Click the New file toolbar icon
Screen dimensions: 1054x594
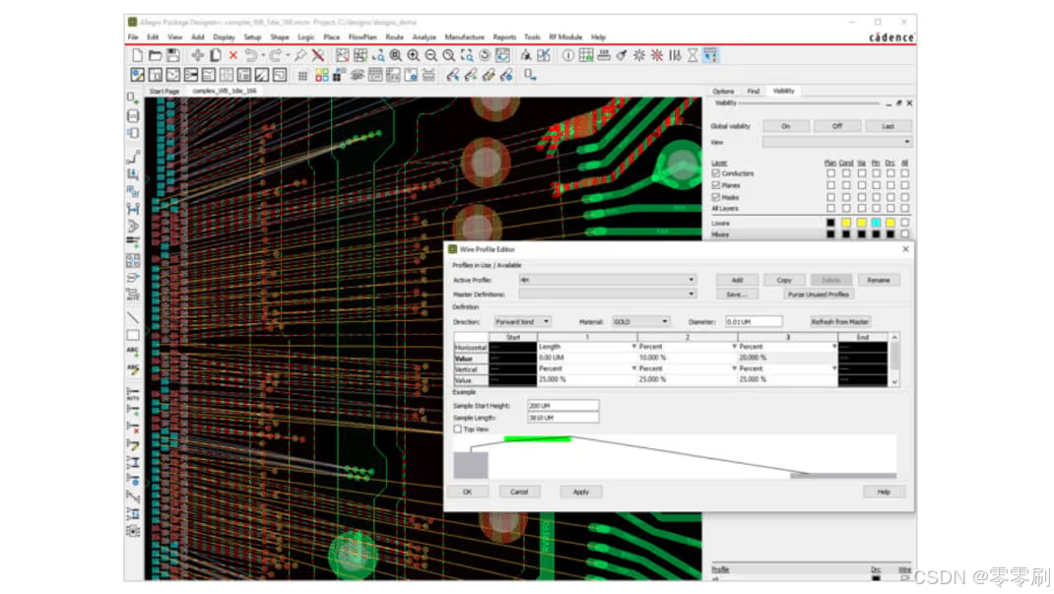click(x=137, y=55)
